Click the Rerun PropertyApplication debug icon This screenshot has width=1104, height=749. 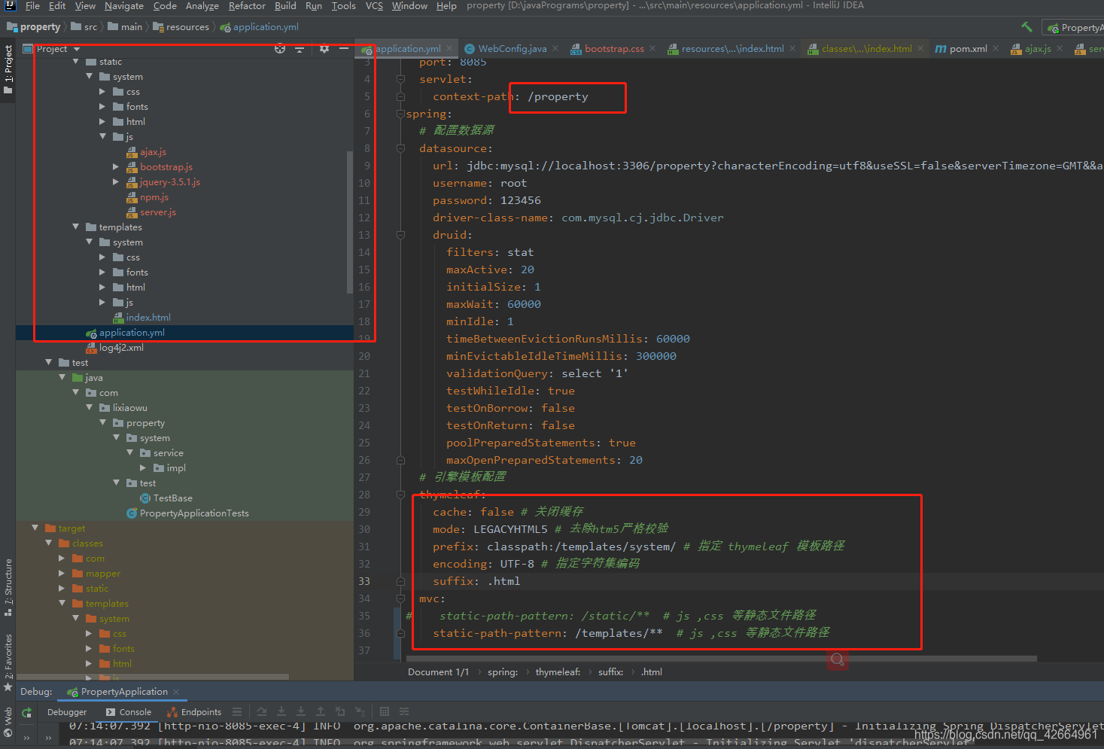click(27, 712)
